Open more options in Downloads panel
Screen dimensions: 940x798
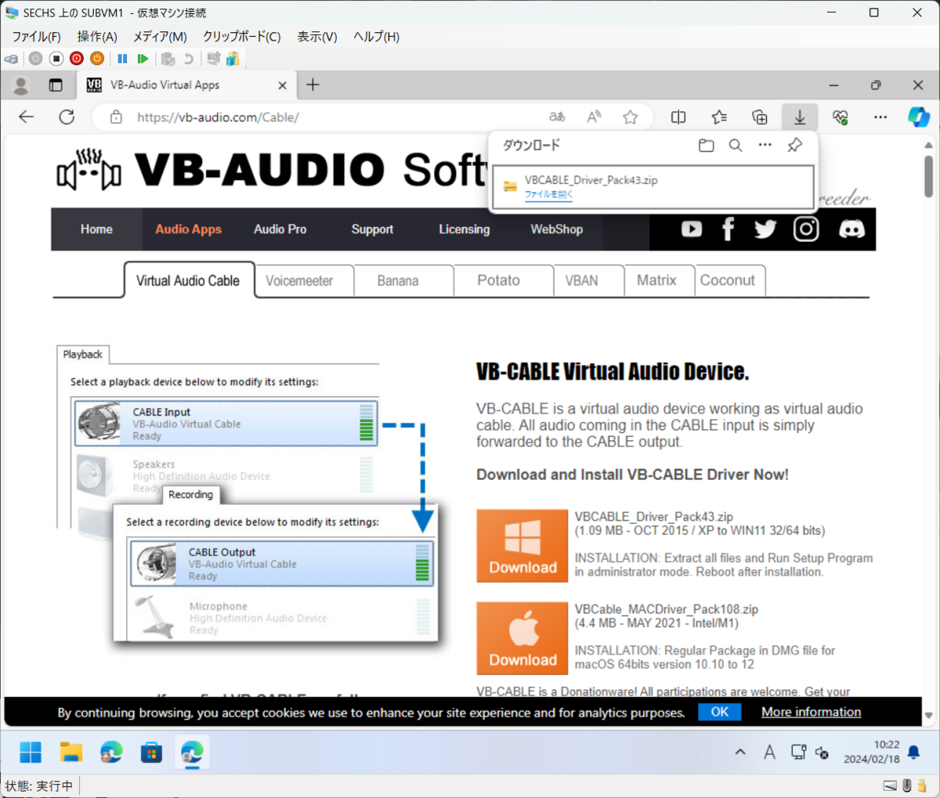765,145
